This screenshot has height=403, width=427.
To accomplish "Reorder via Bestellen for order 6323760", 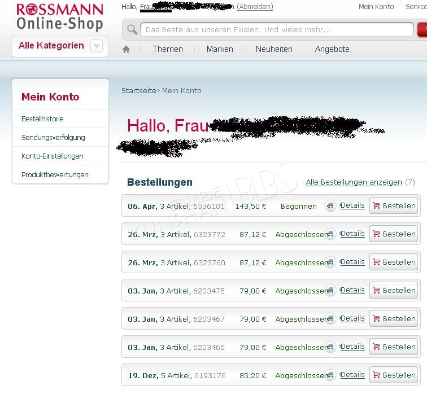I will 394,262.
